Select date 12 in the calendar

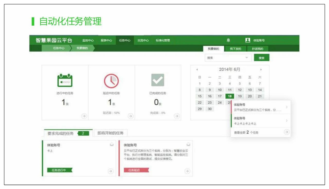tap(240, 90)
